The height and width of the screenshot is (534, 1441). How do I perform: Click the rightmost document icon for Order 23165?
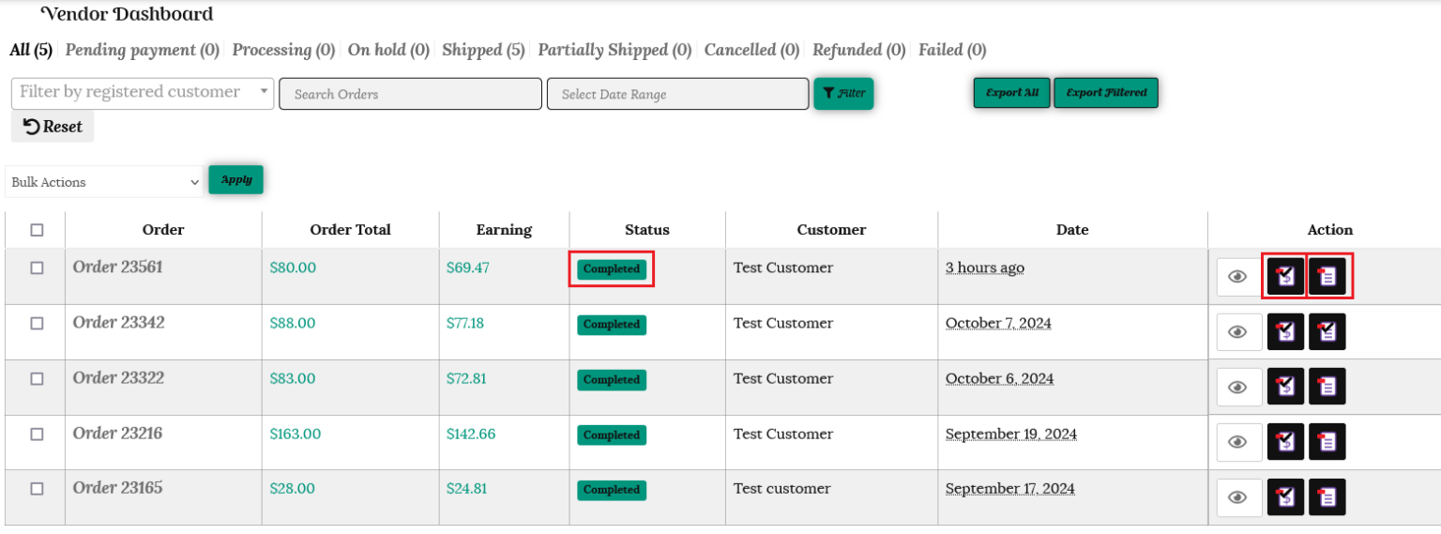[x=1327, y=497]
